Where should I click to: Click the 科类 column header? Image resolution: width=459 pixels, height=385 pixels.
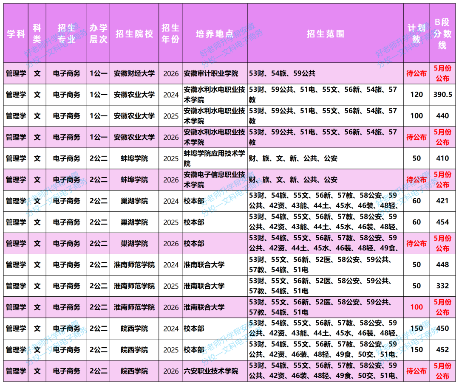37,34
